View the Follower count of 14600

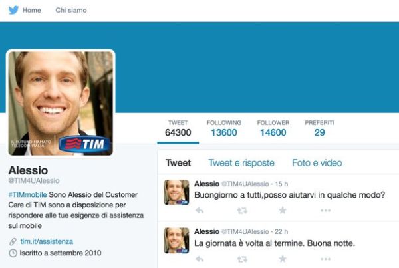point(273,128)
